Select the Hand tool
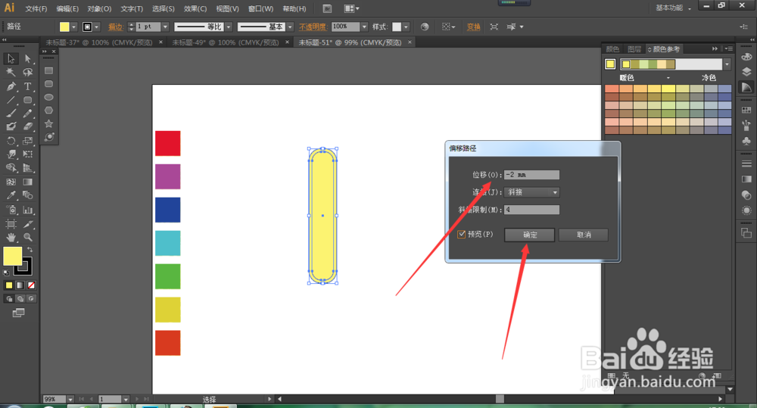 coord(11,238)
